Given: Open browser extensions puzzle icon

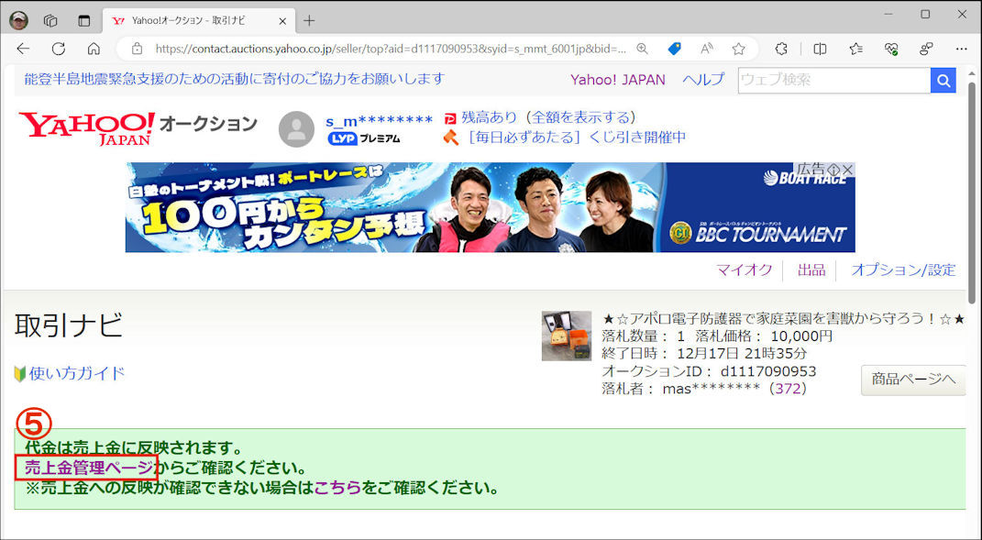Looking at the screenshot, I should 782,49.
